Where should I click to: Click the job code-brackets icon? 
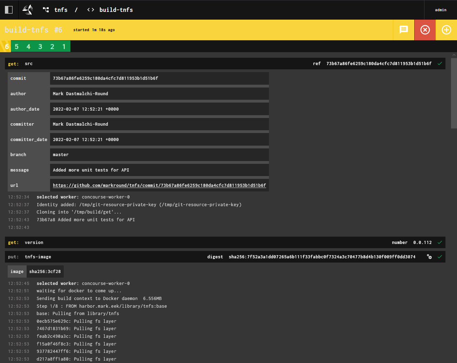pos(91,10)
